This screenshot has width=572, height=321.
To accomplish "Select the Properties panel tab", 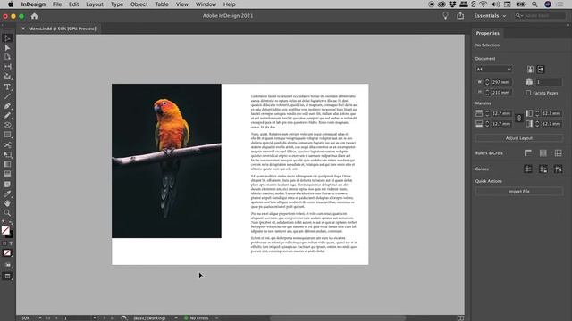I will [487, 33].
